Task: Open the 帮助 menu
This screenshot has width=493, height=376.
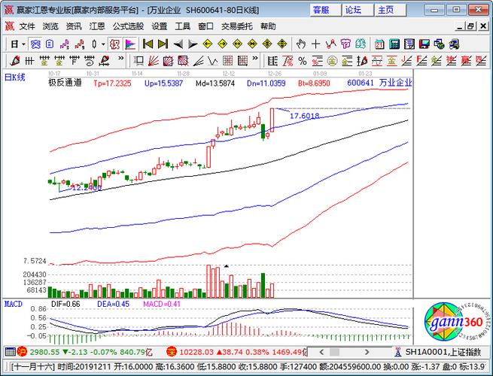Action: click(x=268, y=26)
